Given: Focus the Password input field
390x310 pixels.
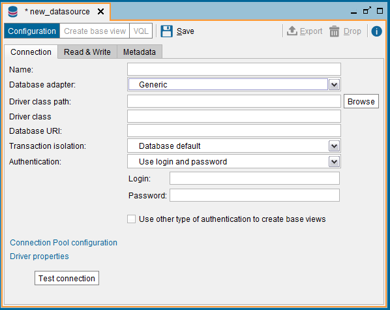Looking at the screenshot, I should 254,195.
